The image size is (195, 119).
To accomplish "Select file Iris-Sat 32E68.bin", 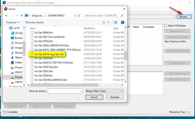I will tap(43, 75).
